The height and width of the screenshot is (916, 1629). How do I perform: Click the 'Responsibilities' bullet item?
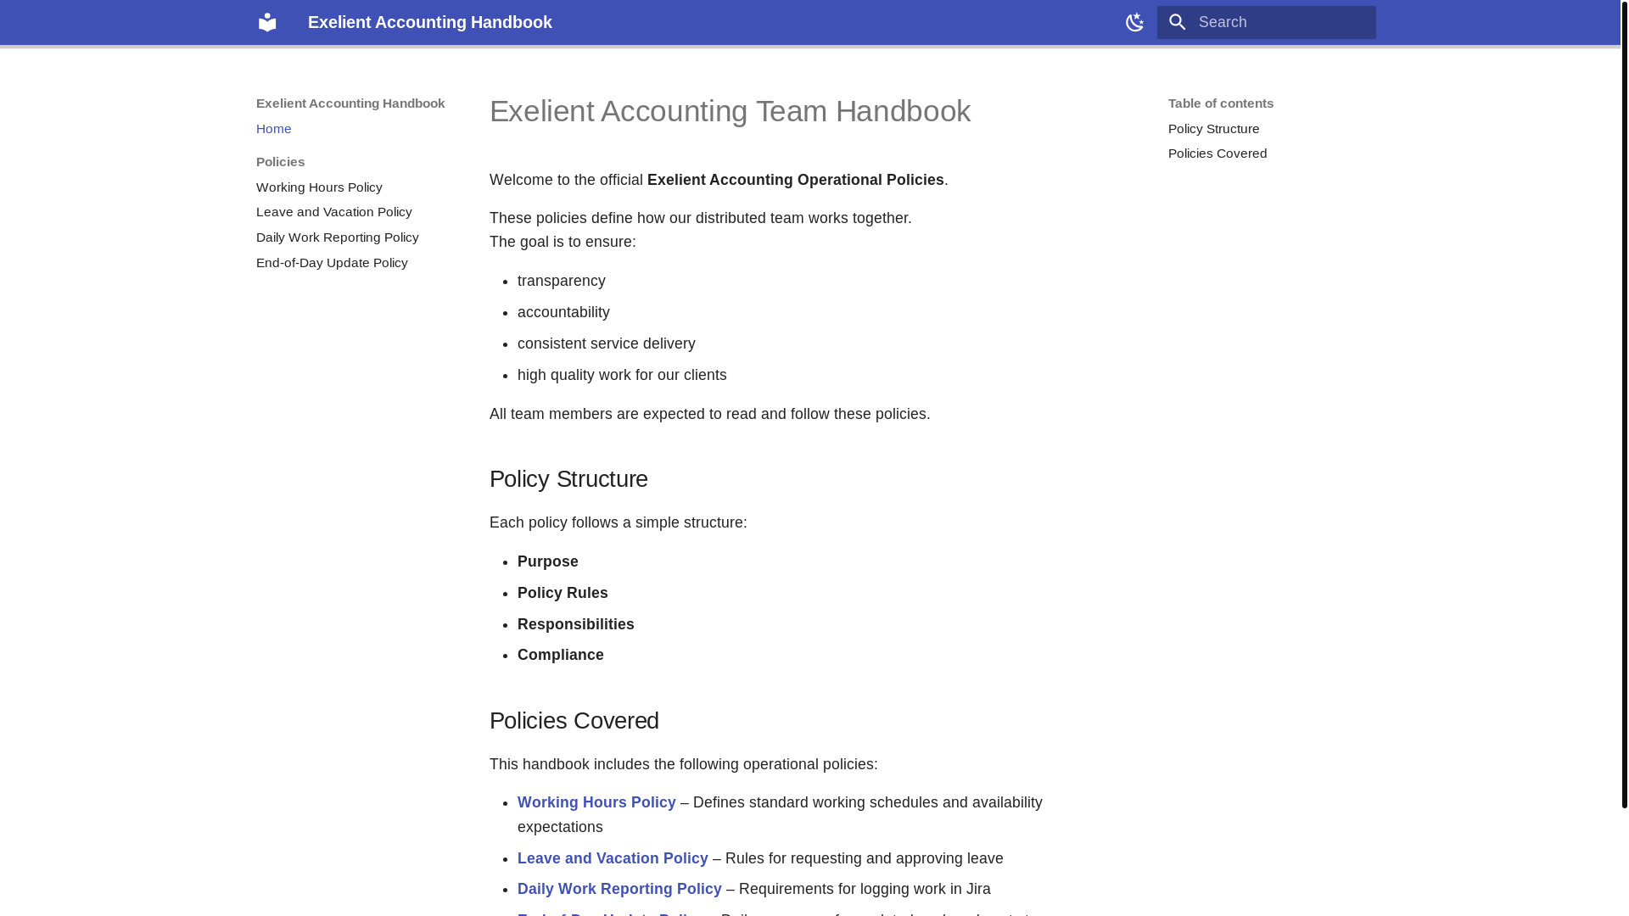pyautogui.click(x=576, y=624)
